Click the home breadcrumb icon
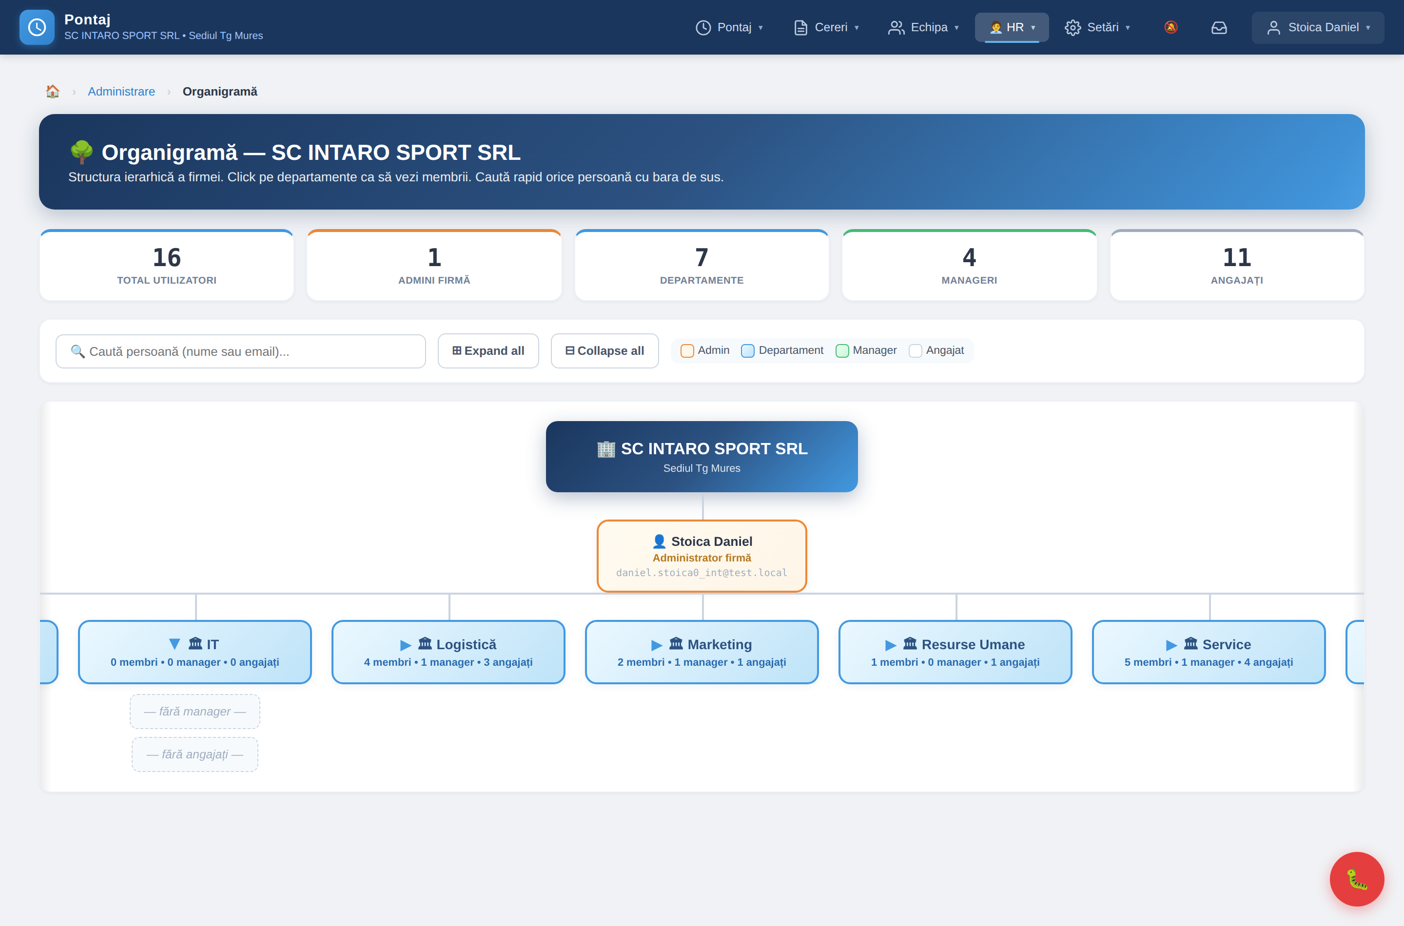1404x926 pixels. tap(53, 92)
